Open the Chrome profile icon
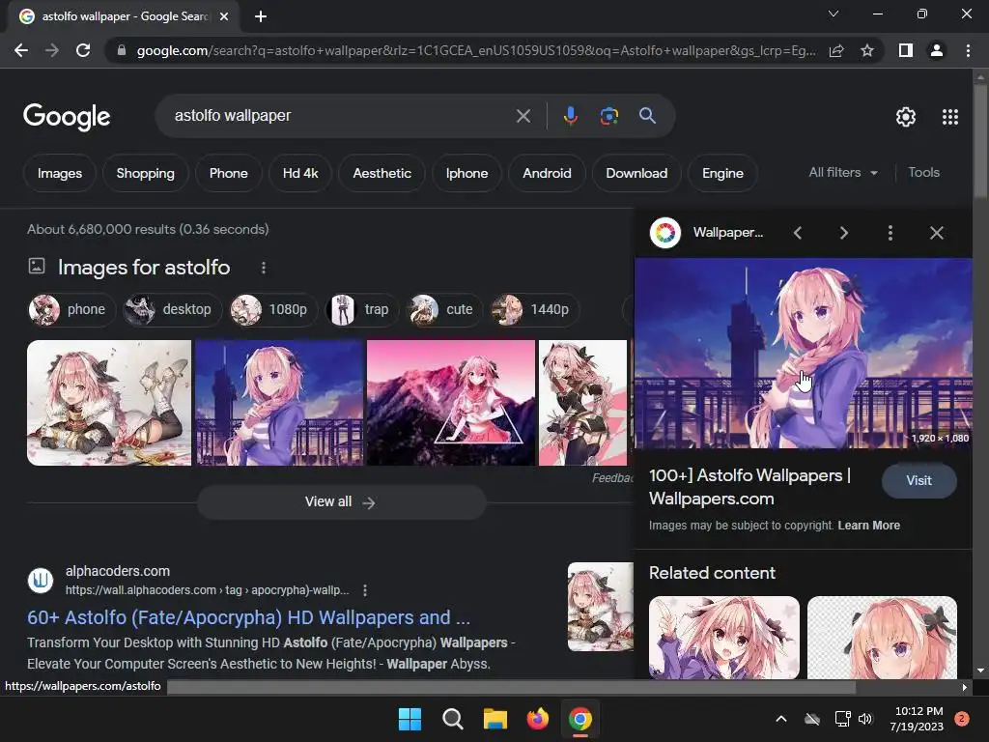 pos(937,50)
